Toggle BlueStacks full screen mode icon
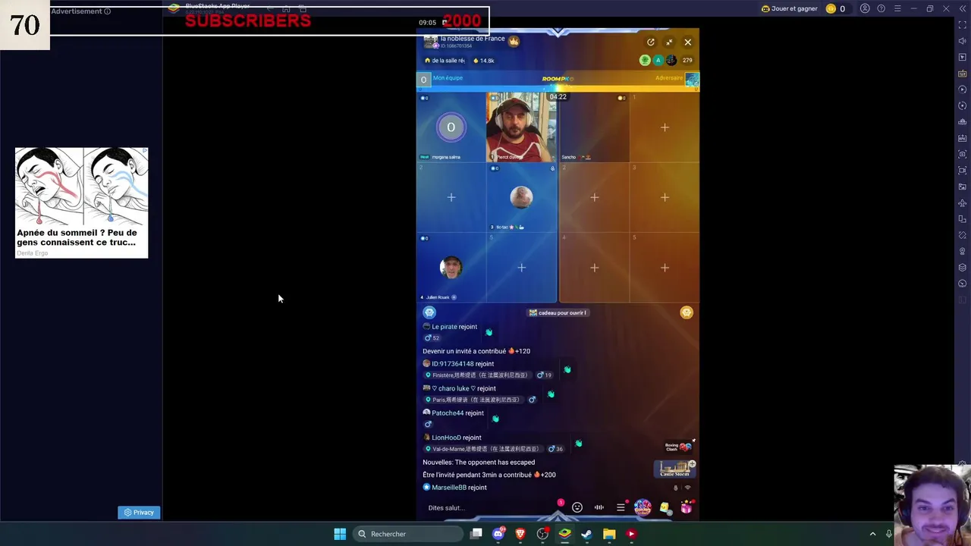This screenshot has height=546, width=971. 963,25
